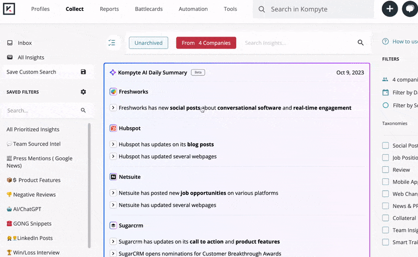Image resolution: width=418 pixels, height=257 pixels.
Task: Expand Hubspot blog posts summary
Action: point(113,144)
